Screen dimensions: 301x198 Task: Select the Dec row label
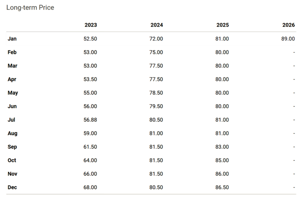click(x=12, y=187)
